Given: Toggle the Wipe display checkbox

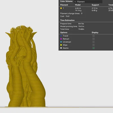Looking at the screenshot, I should (94, 45).
